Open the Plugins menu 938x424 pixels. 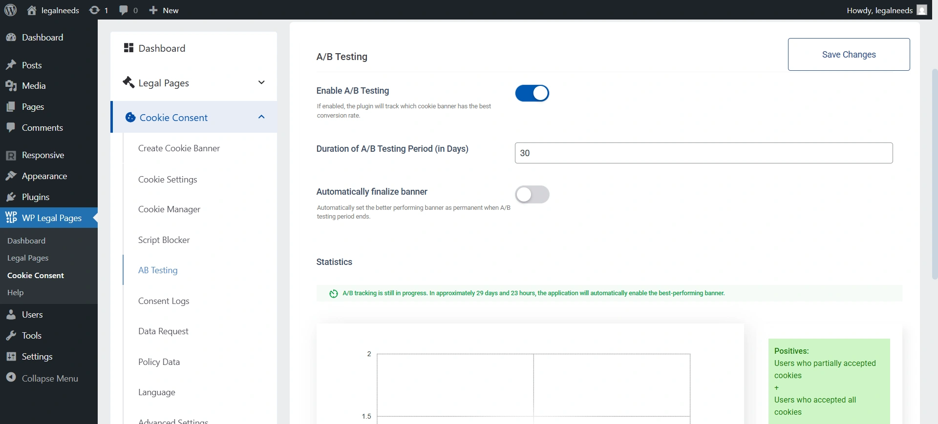pyautogui.click(x=36, y=197)
